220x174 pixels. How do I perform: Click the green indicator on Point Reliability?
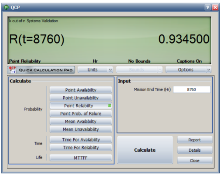click(x=110, y=106)
